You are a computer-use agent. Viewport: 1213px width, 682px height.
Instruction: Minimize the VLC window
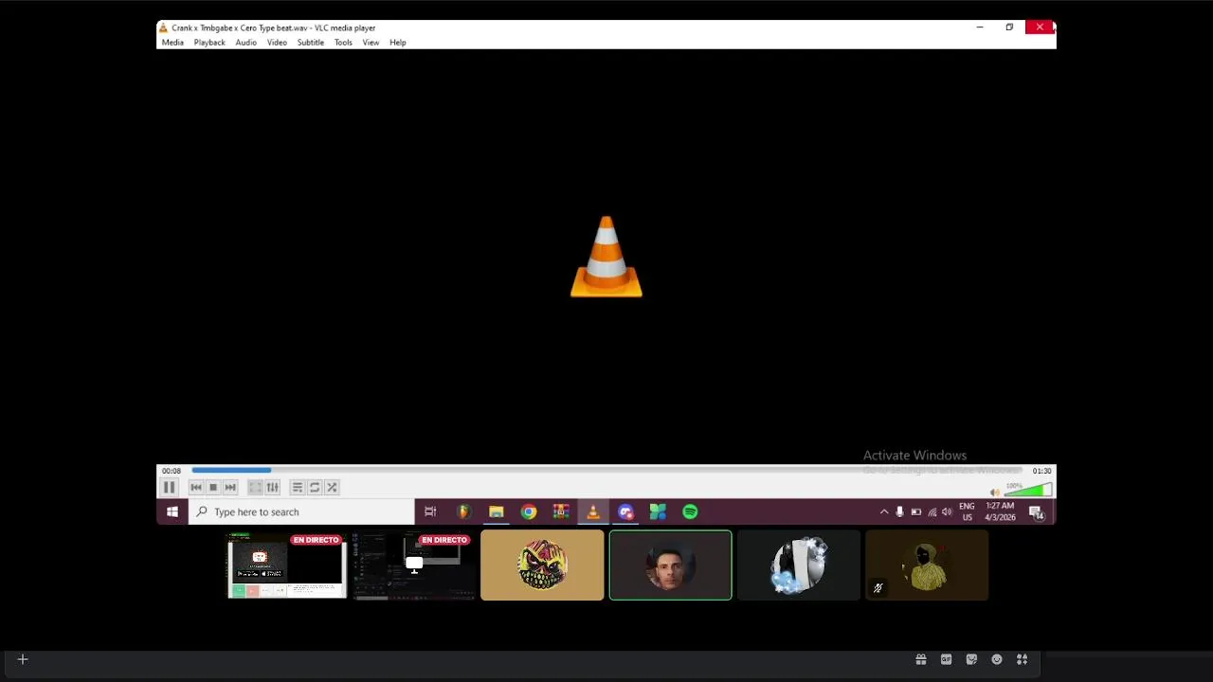[x=980, y=27]
